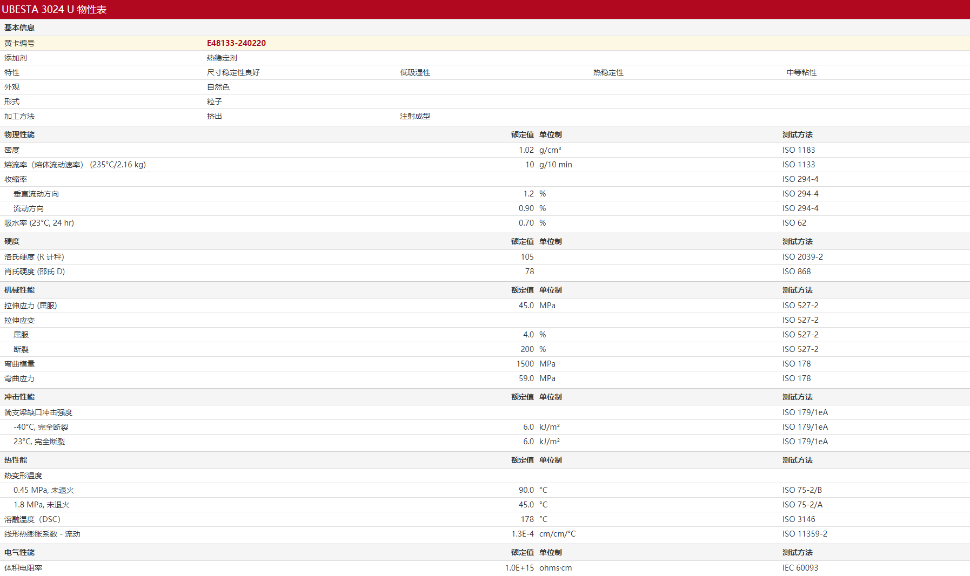Select the '流动方向' shrinkage value 0.90
Viewport: 970px width, 576px height.
tap(526, 208)
